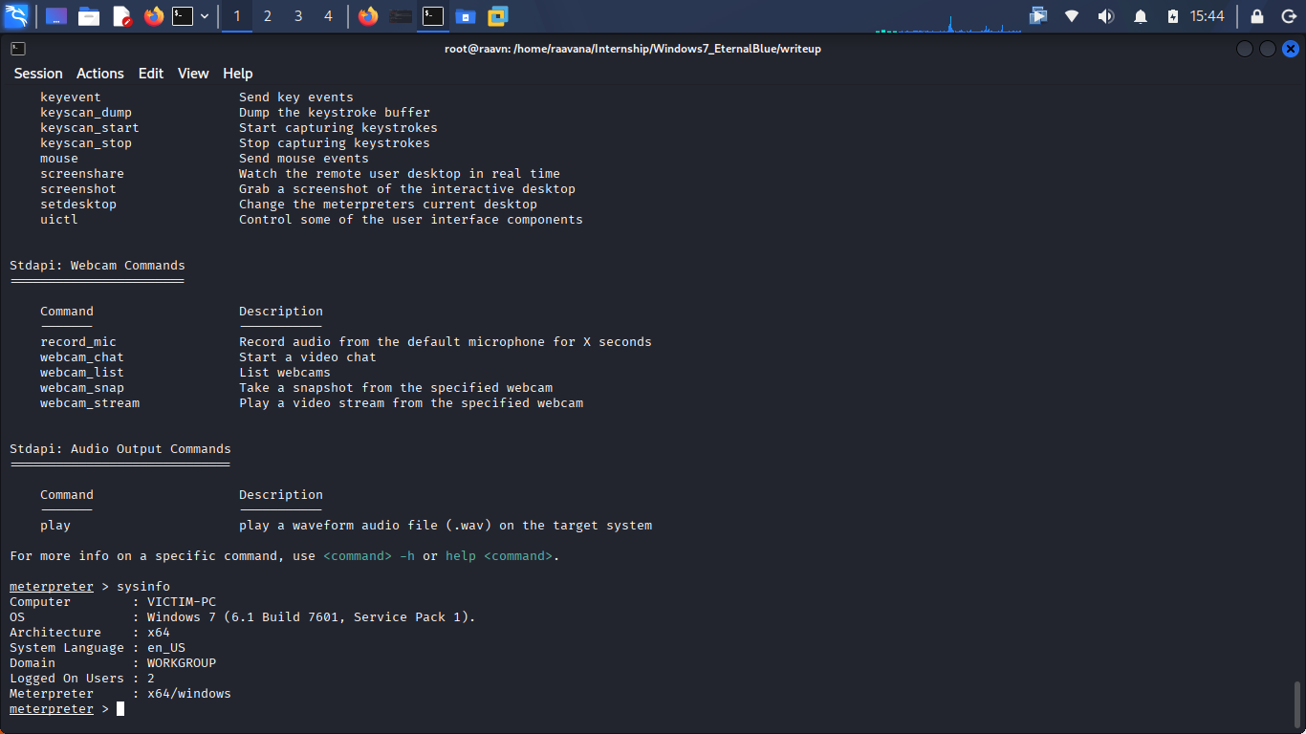1306x734 pixels.
Task: Click the 'sysinfo' command text
Action: 143,587
